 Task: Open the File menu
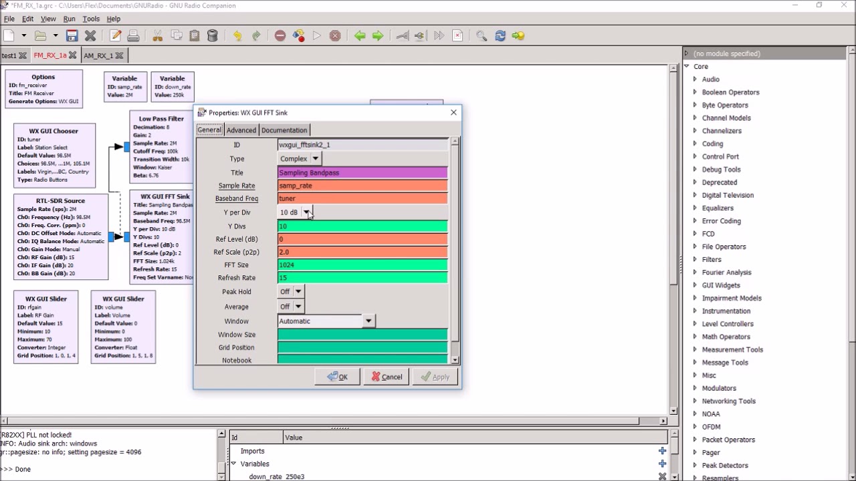9,19
